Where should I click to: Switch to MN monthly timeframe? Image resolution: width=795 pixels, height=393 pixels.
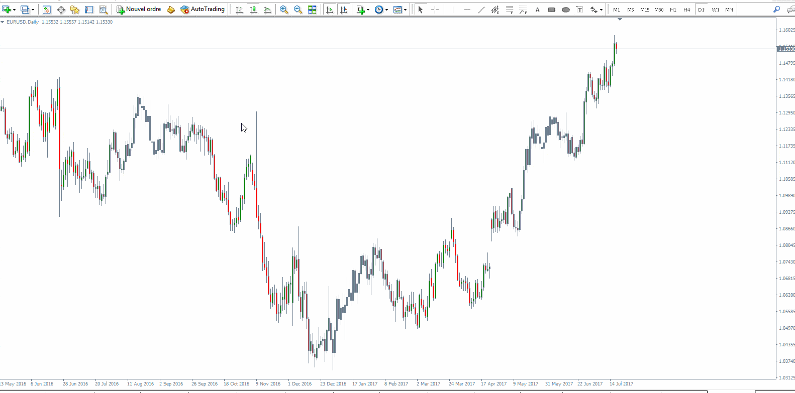[x=729, y=10]
